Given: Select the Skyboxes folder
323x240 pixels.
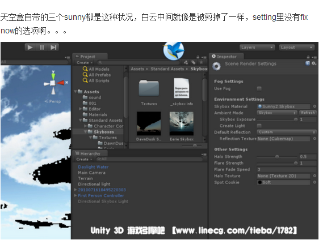Looking at the screenshot, I should click(101, 132).
